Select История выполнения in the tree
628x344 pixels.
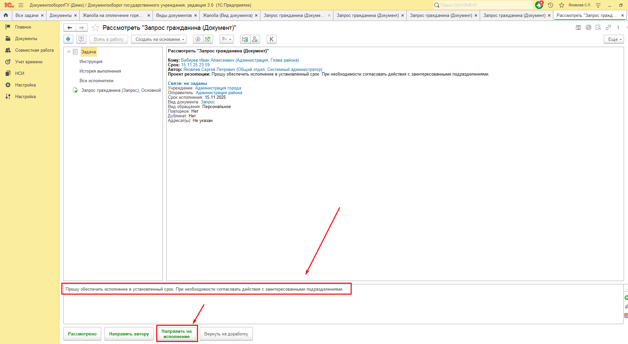(x=100, y=71)
